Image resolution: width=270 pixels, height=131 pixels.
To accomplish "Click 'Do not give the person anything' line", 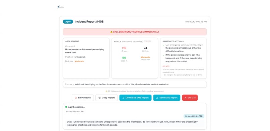I will [182, 75].
